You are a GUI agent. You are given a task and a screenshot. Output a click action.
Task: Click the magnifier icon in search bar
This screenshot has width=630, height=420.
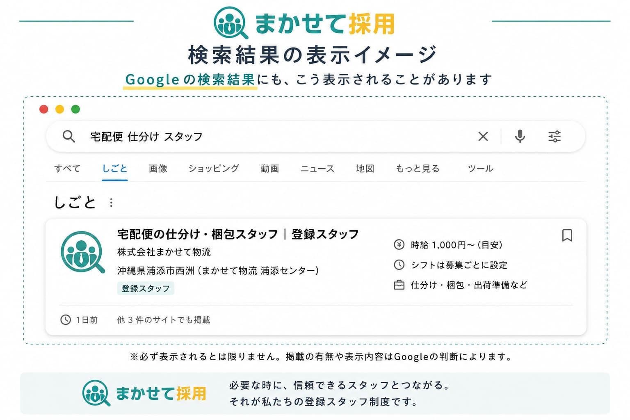(68, 136)
